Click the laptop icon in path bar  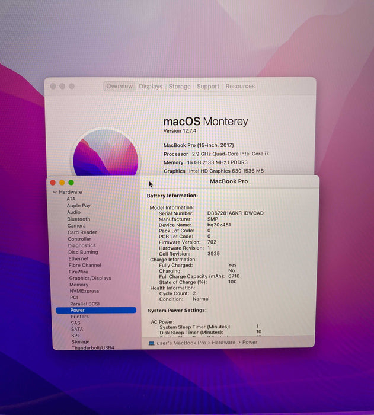(151, 343)
